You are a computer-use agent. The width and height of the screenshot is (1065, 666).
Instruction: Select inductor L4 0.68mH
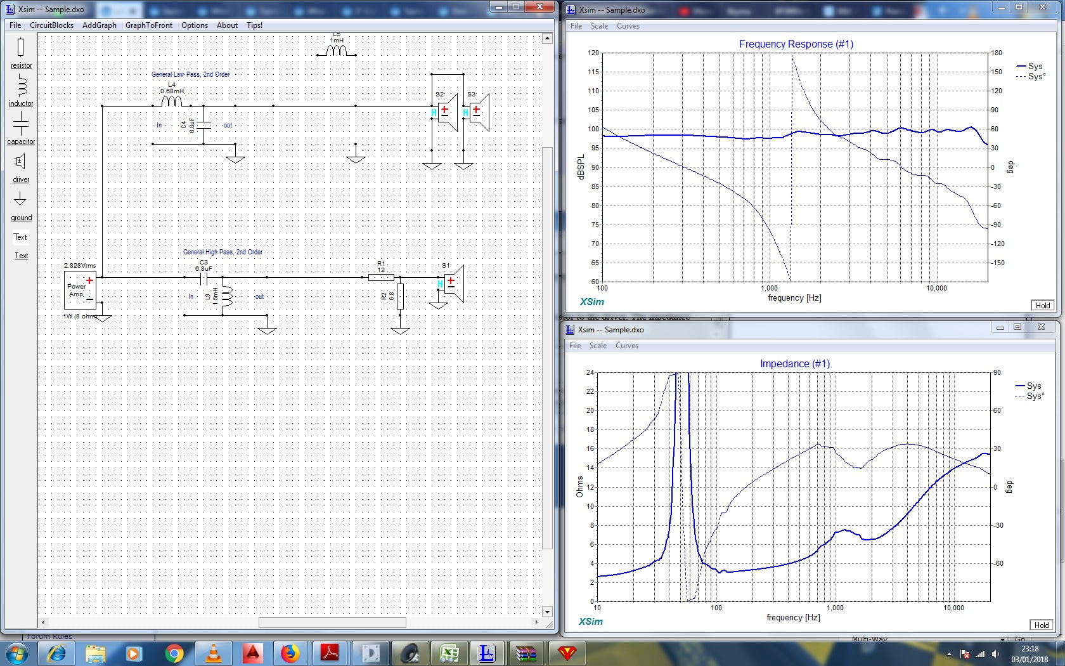(172, 101)
